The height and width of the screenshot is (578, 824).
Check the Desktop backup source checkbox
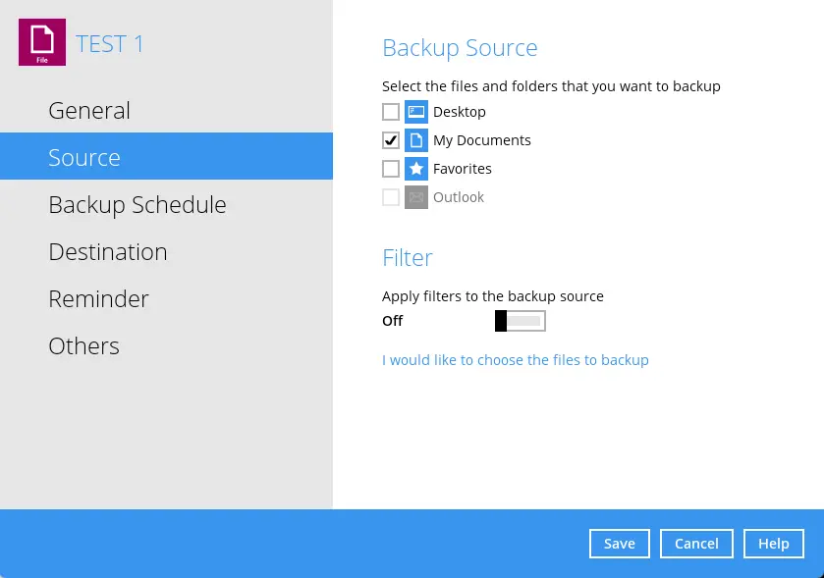tap(391, 111)
